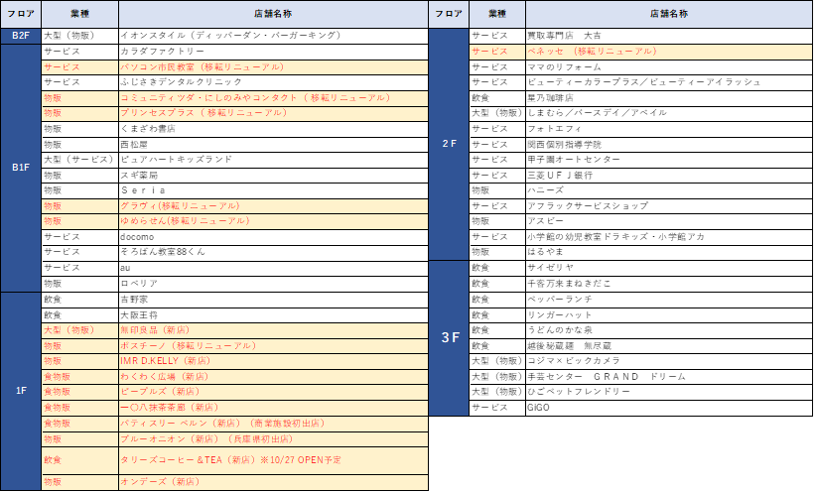The image size is (814, 492).
Task: Click the IMR D.KELLY (新店) cell
Action: [x=274, y=361]
